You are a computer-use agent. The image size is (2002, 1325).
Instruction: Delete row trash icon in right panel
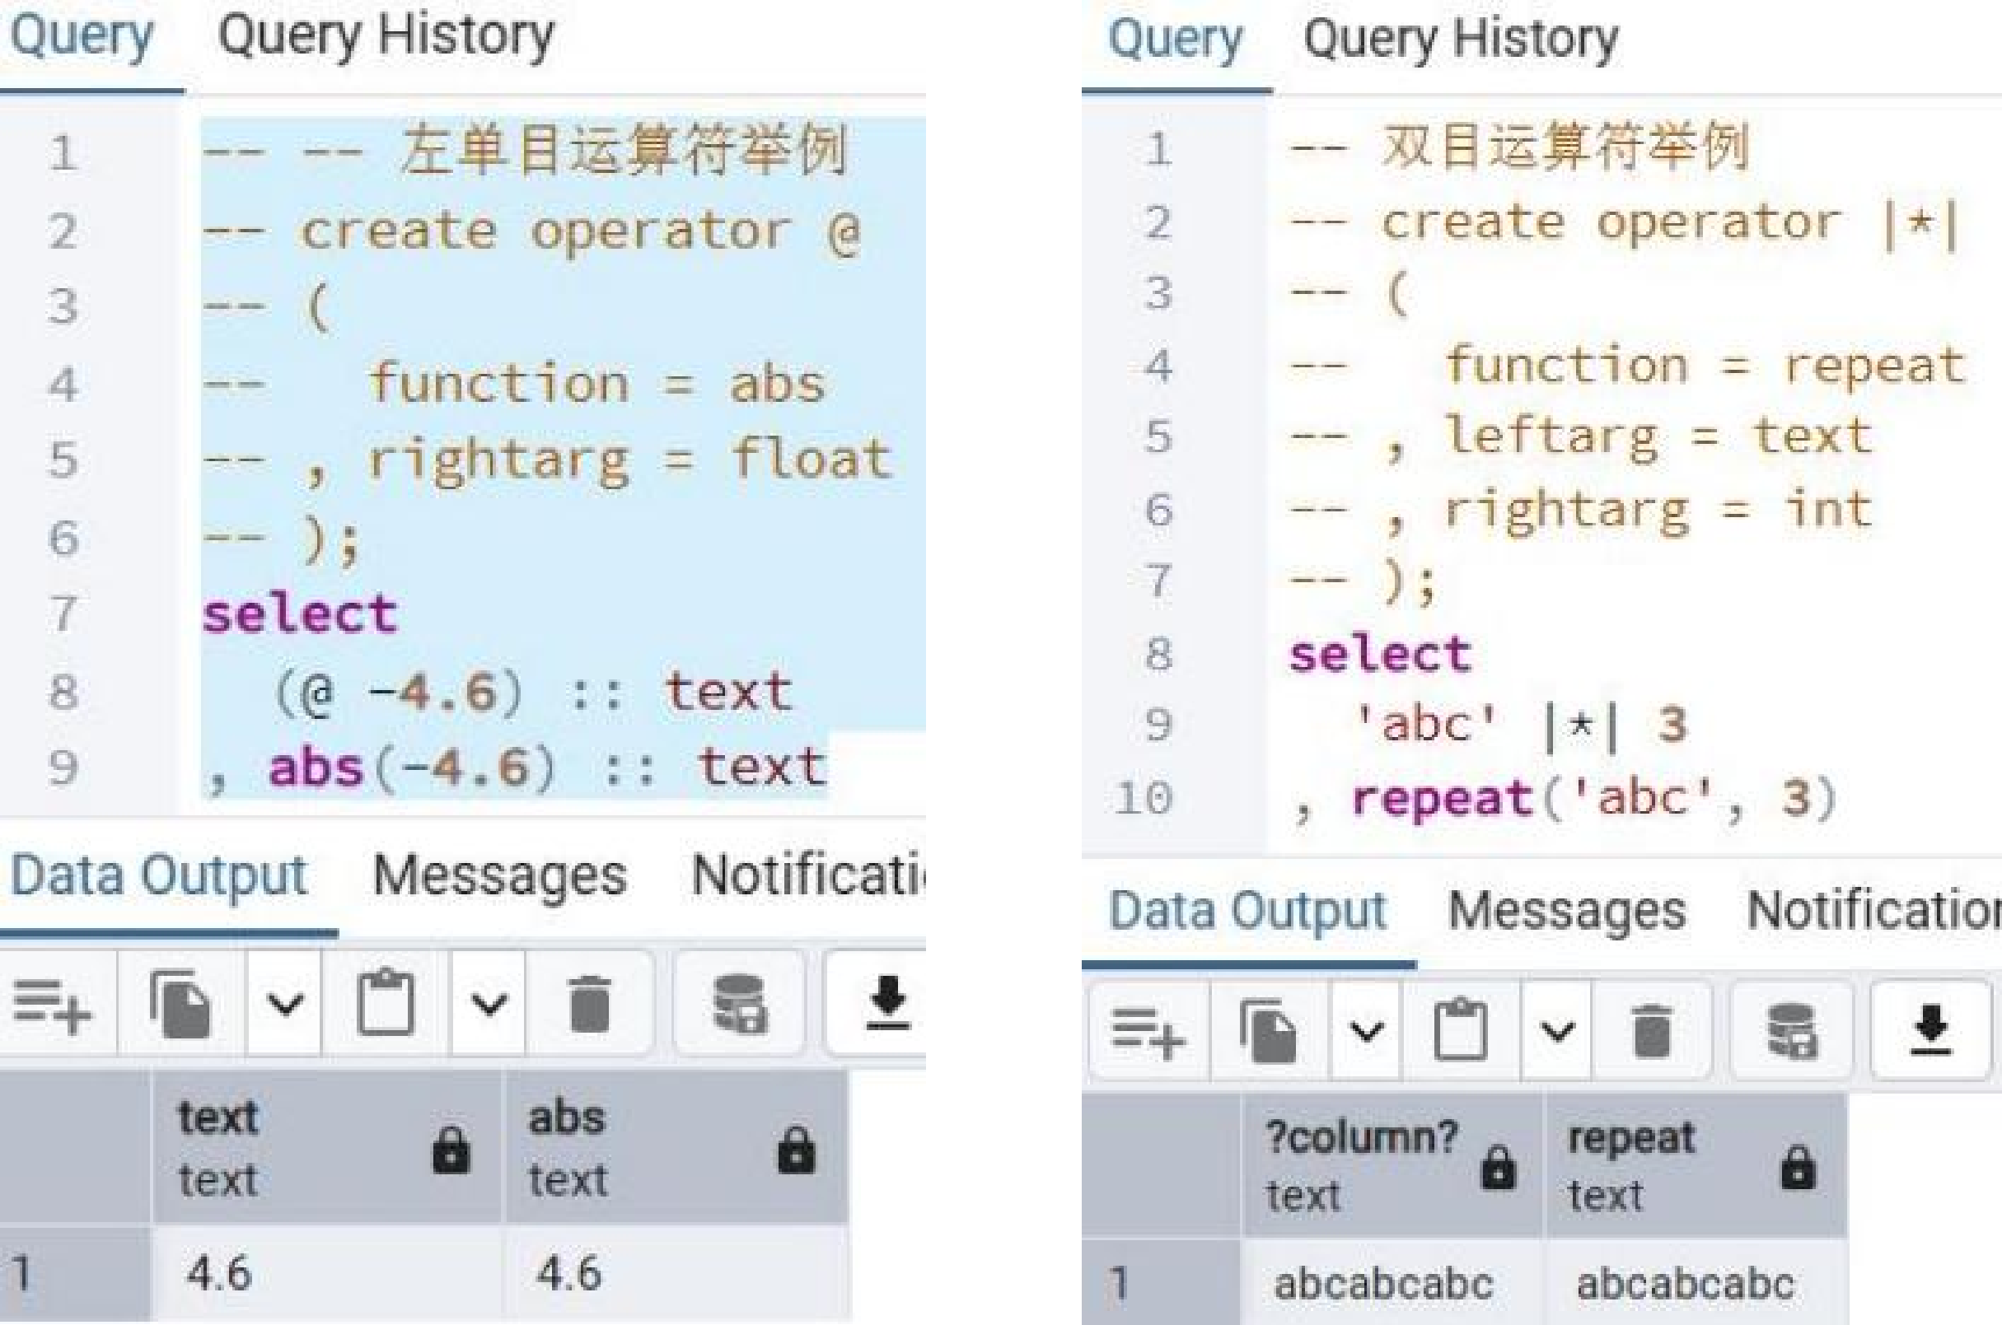pyautogui.click(x=1650, y=1030)
